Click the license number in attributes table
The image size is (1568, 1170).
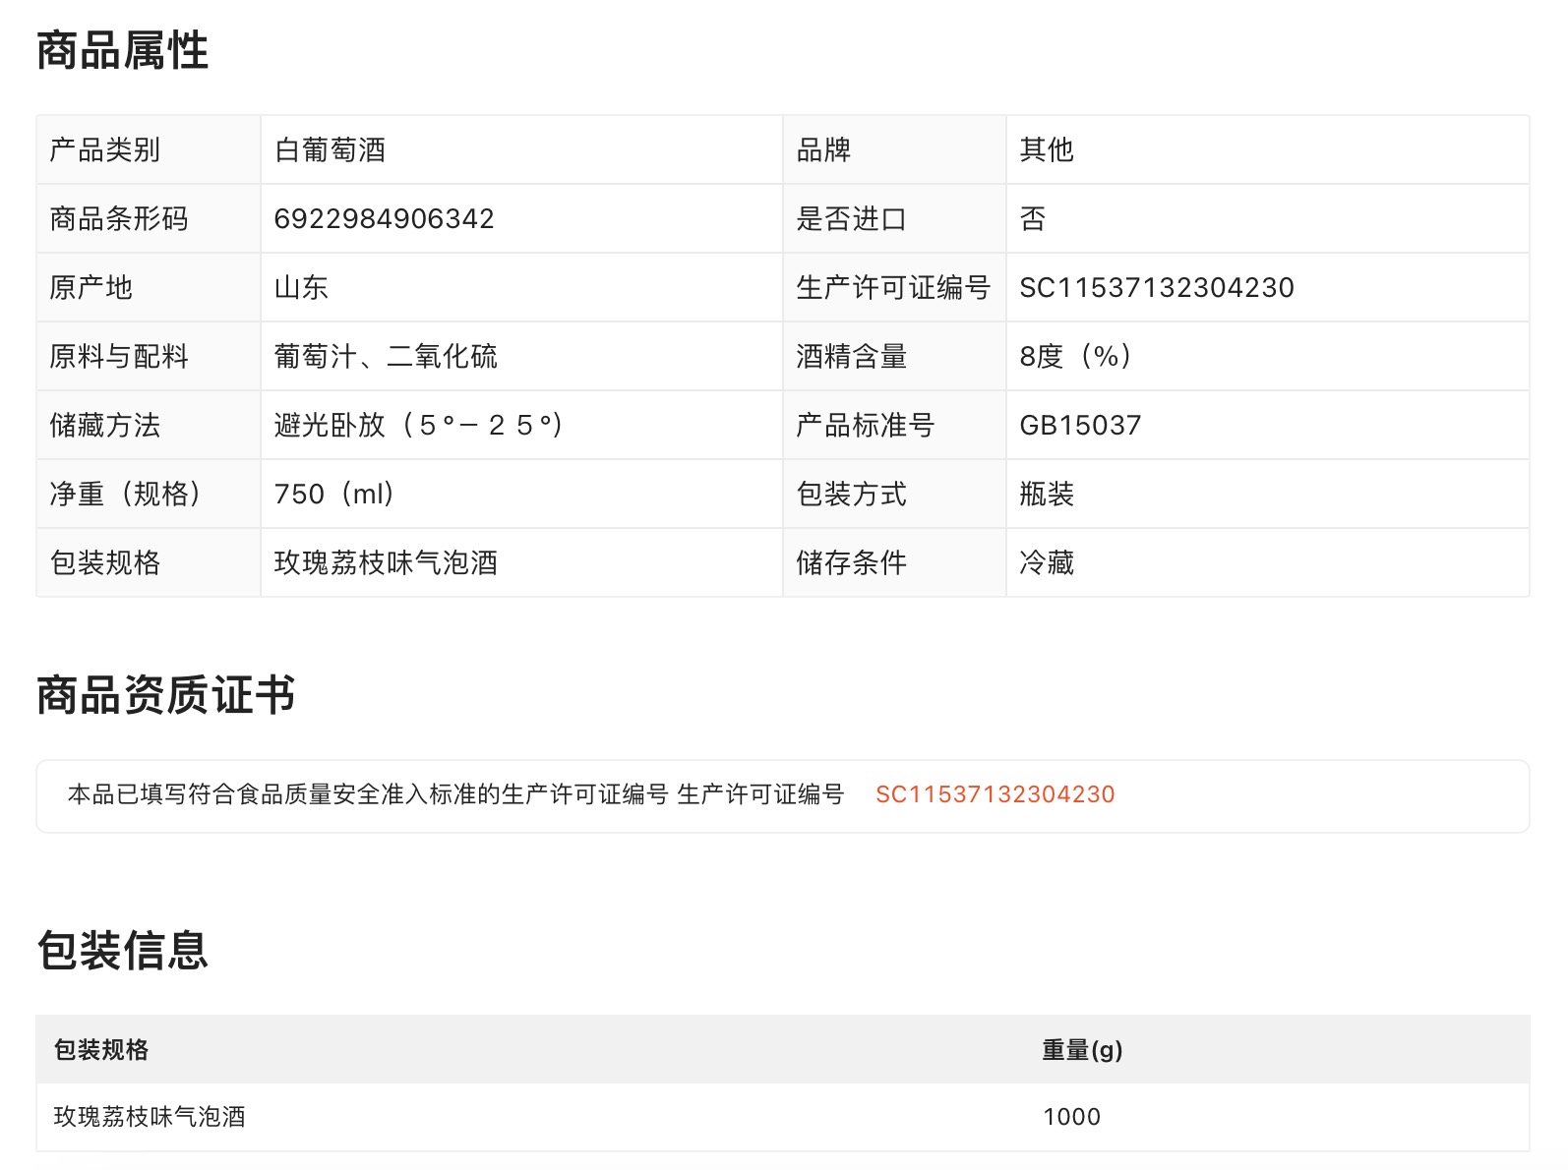1156,287
